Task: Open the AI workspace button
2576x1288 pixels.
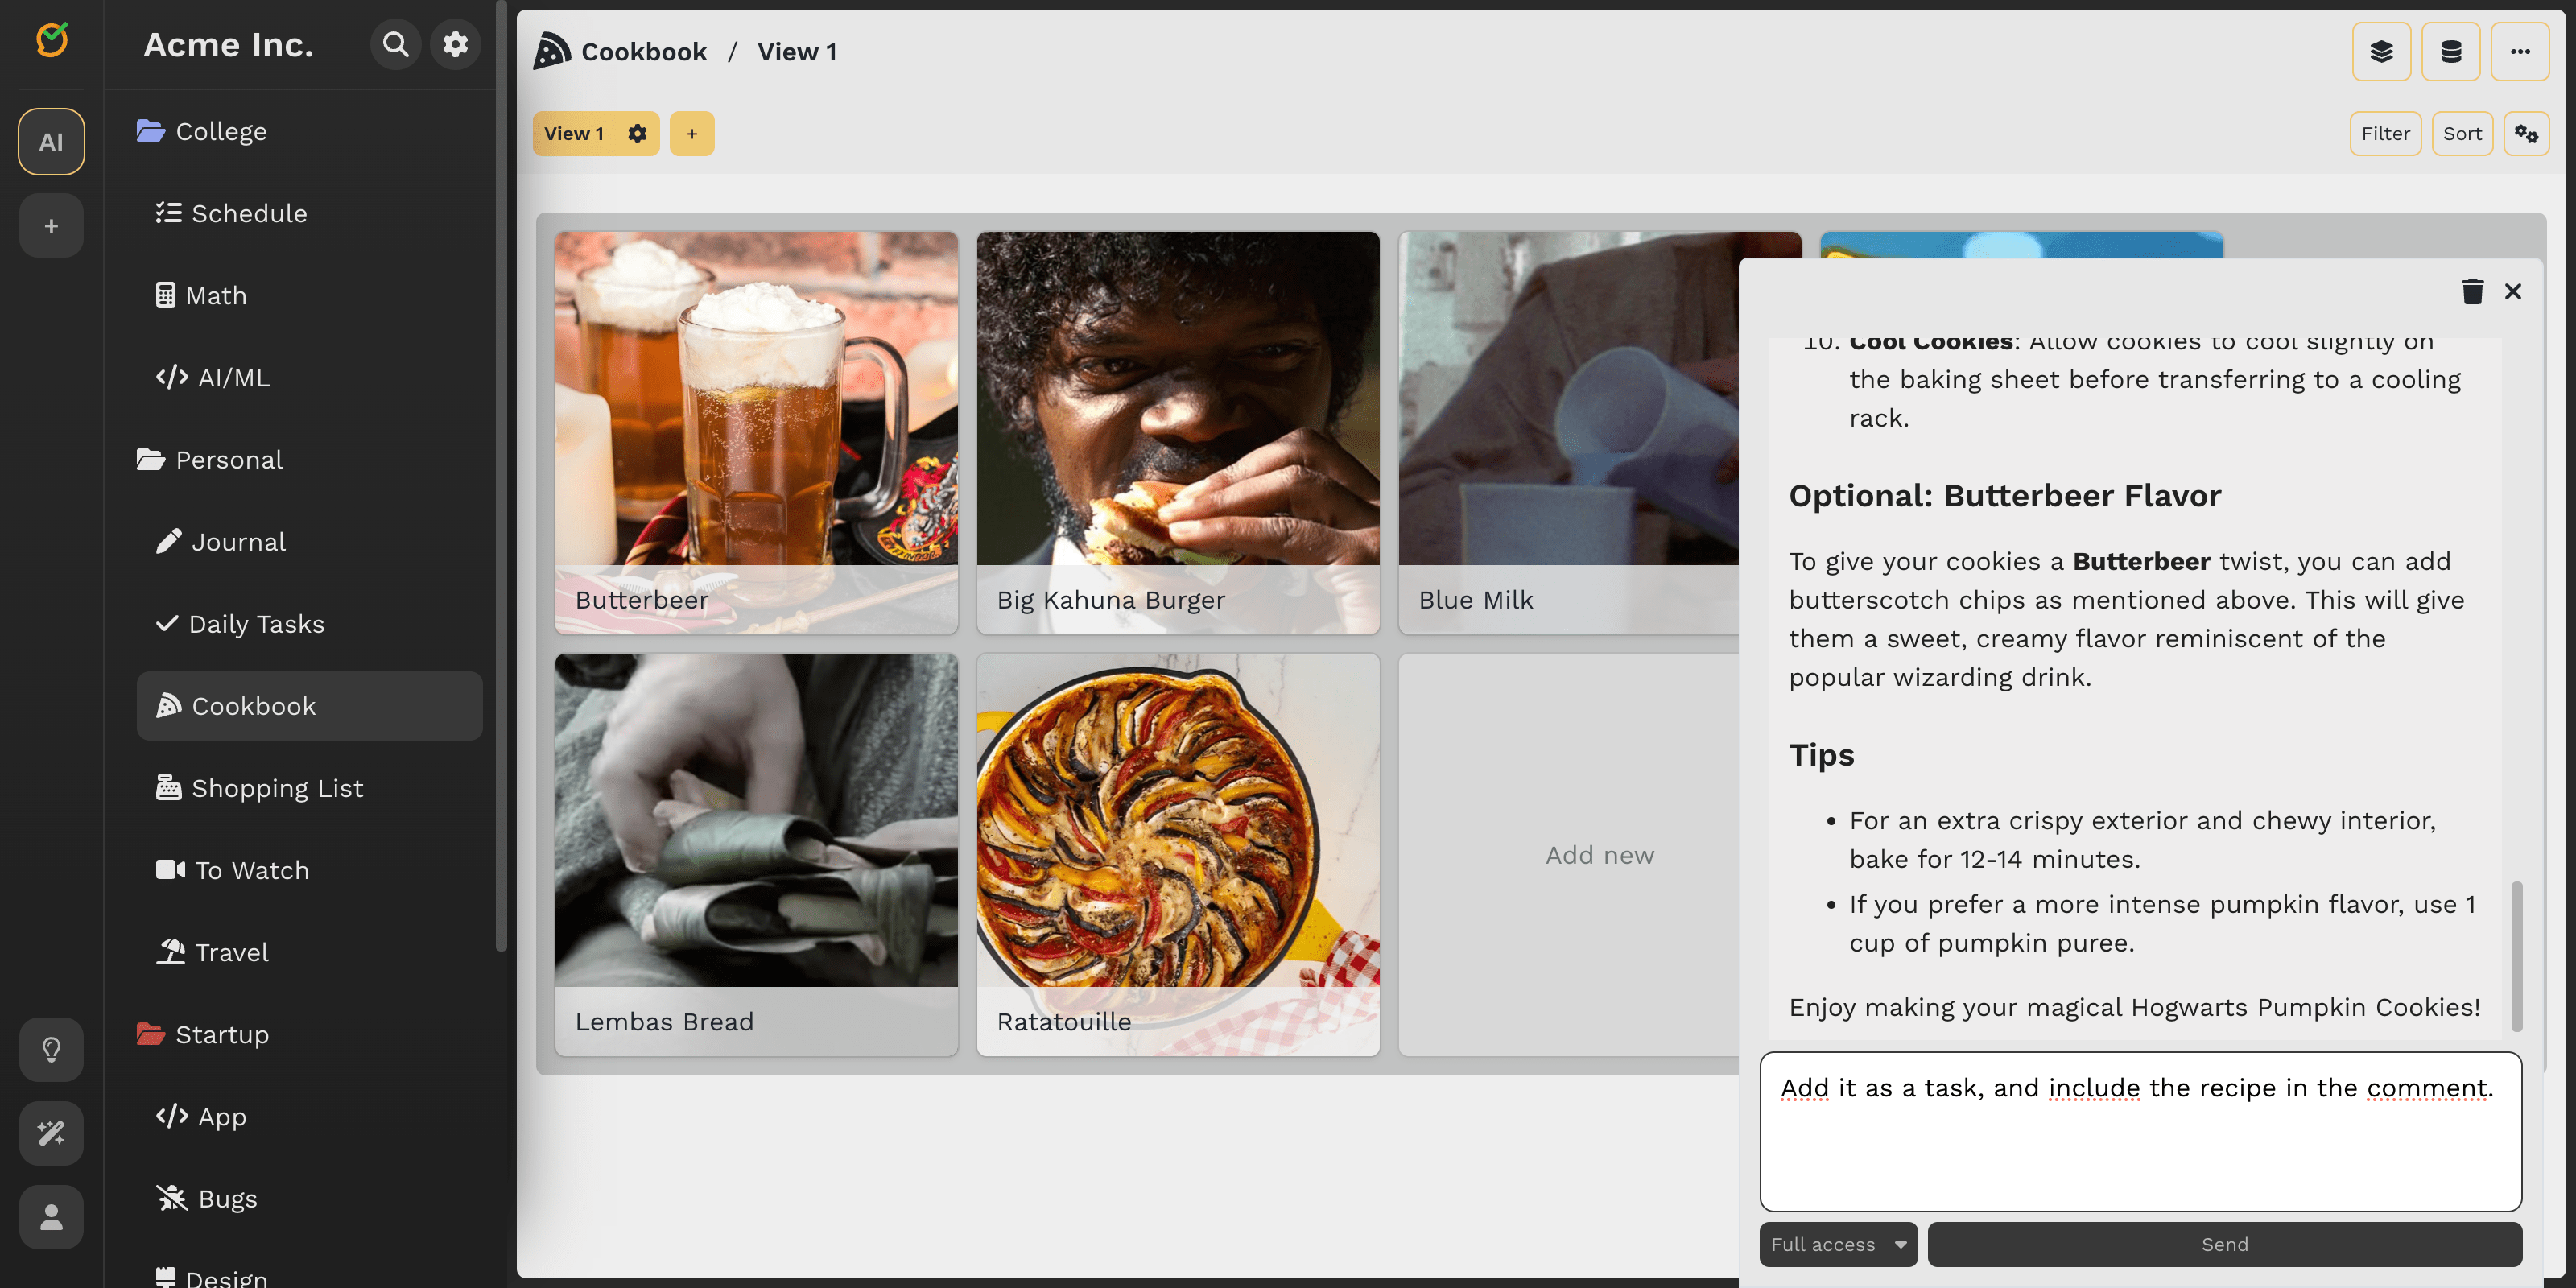Action: pyautogui.click(x=51, y=142)
